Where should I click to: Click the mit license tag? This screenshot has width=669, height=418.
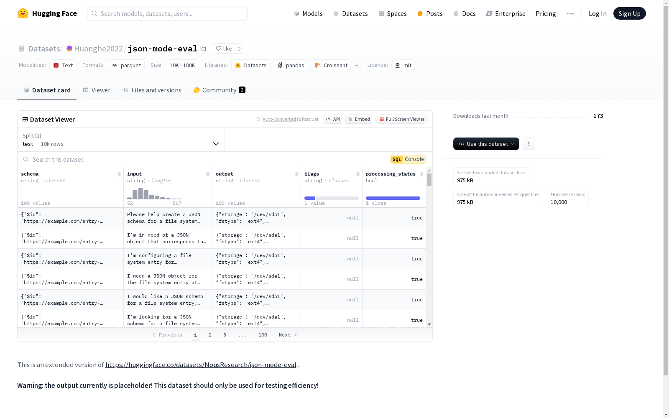(x=403, y=65)
